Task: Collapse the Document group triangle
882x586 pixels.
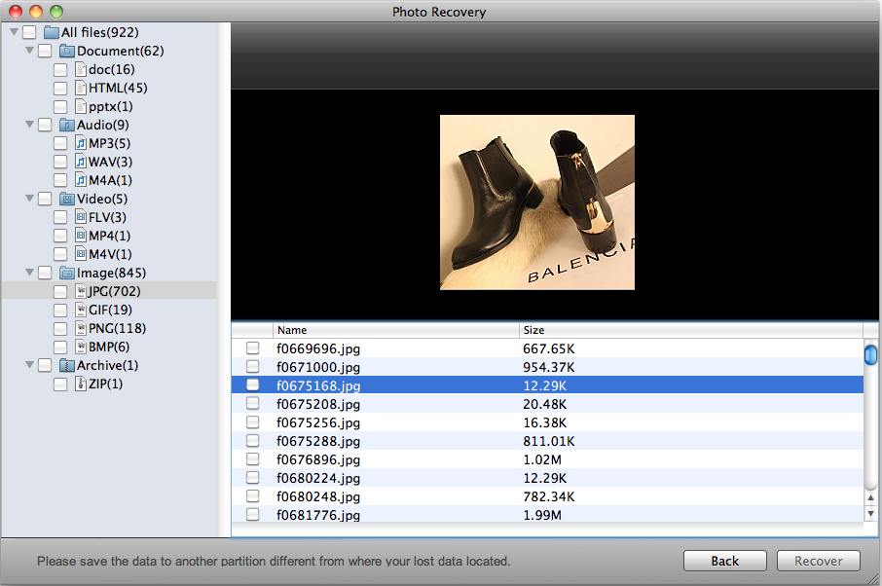Action: [30, 51]
